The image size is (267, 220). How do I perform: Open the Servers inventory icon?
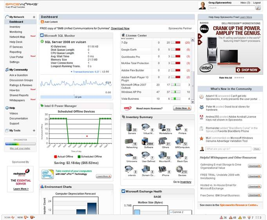[x=129, y=127]
